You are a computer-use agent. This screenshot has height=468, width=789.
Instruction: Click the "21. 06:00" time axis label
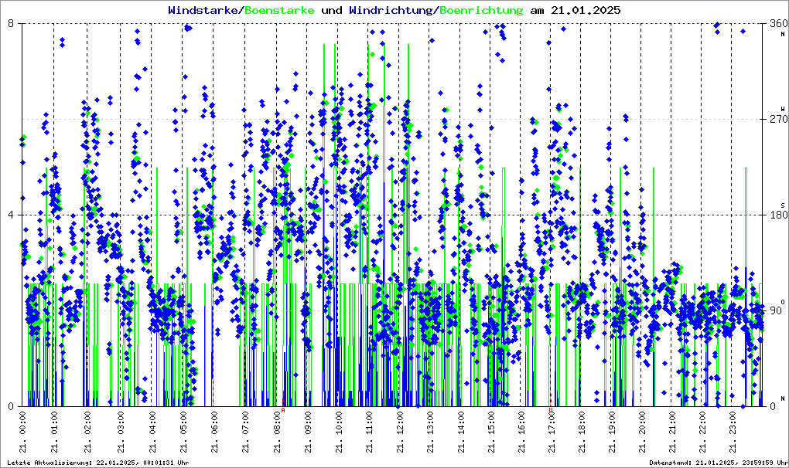click(x=213, y=432)
